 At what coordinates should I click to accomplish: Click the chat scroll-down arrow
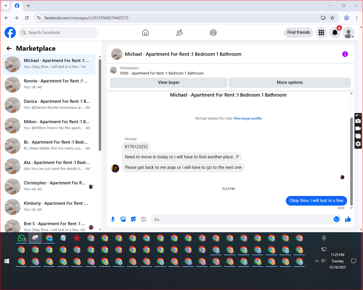pyautogui.click(x=352, y=208)
